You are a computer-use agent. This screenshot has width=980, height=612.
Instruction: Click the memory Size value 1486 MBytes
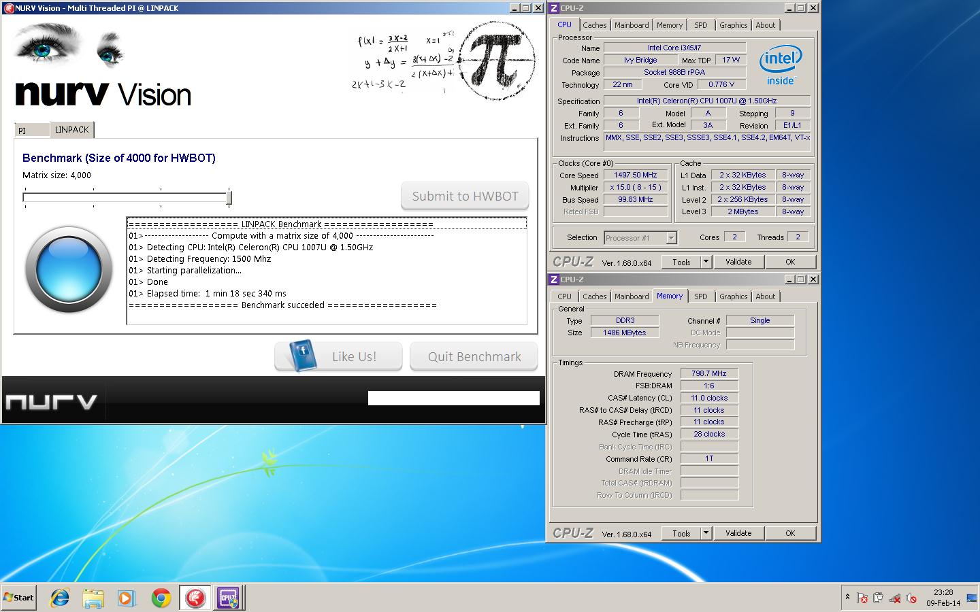[x=624, y=333]
